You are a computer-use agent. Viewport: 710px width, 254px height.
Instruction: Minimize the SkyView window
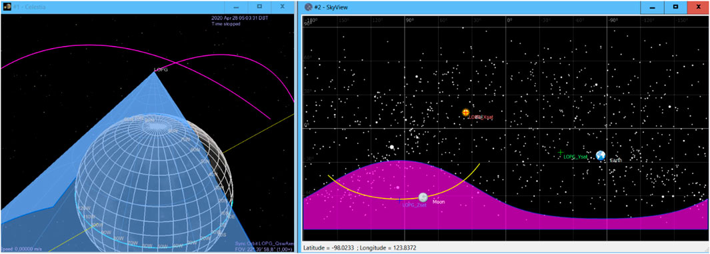pos(652,7)
